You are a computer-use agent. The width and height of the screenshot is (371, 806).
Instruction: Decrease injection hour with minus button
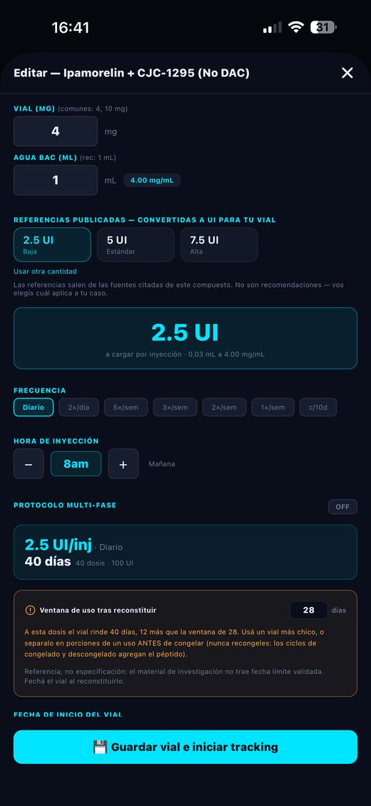29,463
